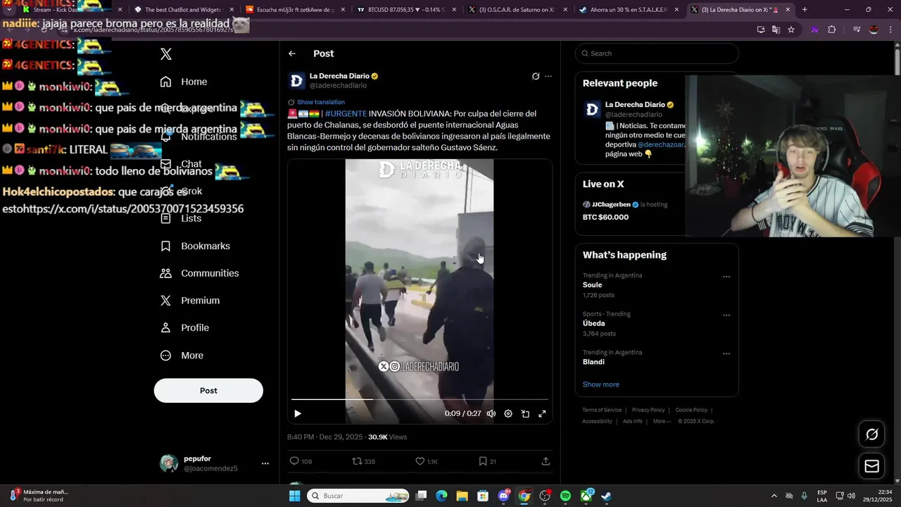Screen dimensions: 901x507
Task: Bookmark the post showing 21
Action: point(487,461)
